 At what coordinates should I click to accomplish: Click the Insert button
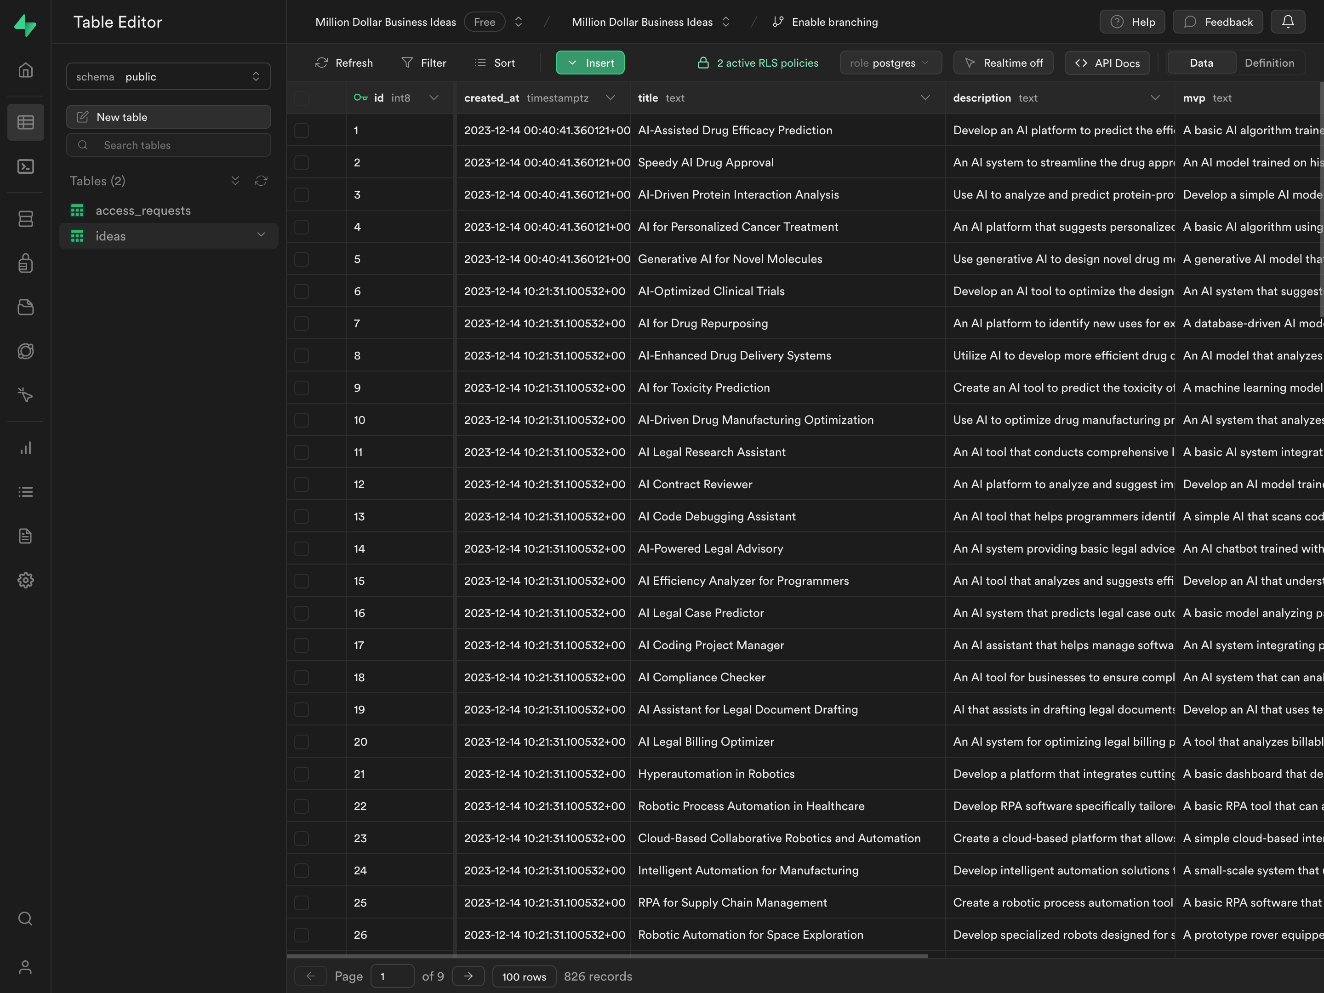pyautogui.click(x=589, y=62)
